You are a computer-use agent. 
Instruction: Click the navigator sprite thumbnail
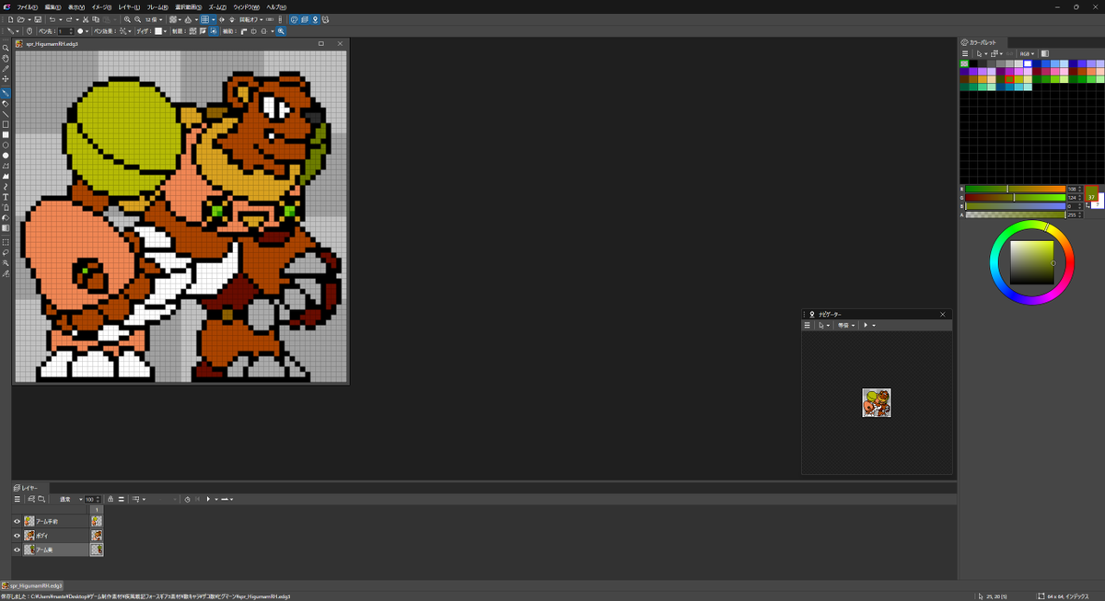[x=877, y=403]
